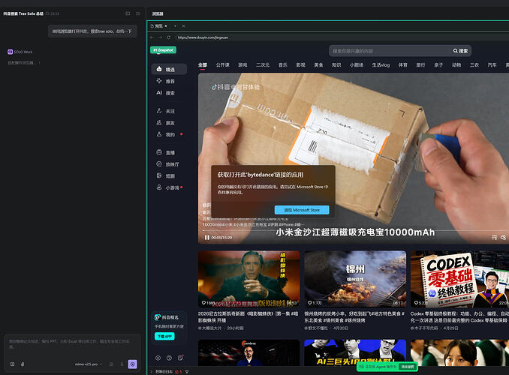Open the 暗影蜘蛛侠 video thumbnail
Viewport: 509px width, 375px height.
pos(249,279)
